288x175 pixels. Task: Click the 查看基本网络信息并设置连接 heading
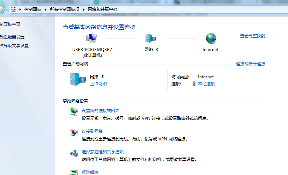(99, 27)
